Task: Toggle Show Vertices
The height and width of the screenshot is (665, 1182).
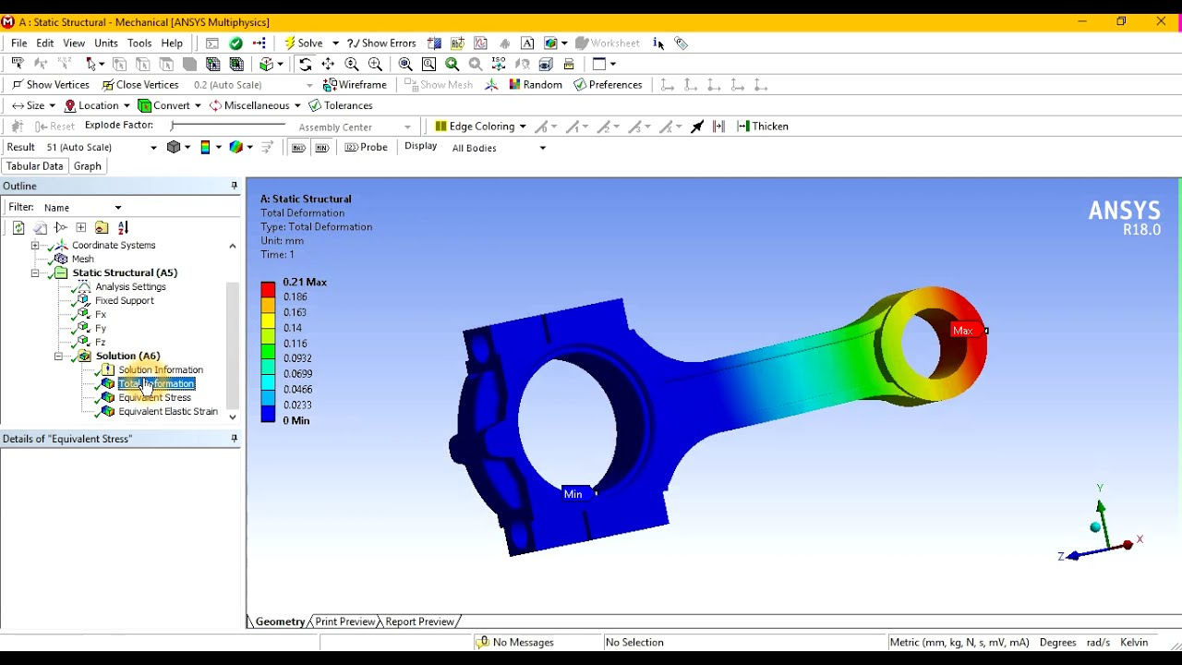Action: pyautogui.click(x=51, y=85)
